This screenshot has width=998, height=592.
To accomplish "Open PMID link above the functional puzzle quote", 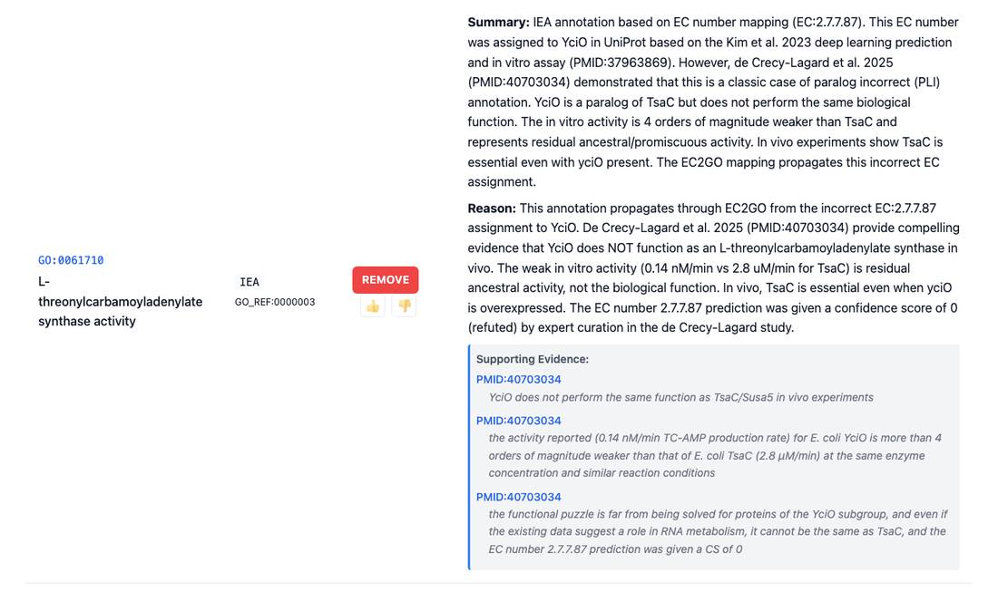I will pyautogui.click(x=519, y=497).
